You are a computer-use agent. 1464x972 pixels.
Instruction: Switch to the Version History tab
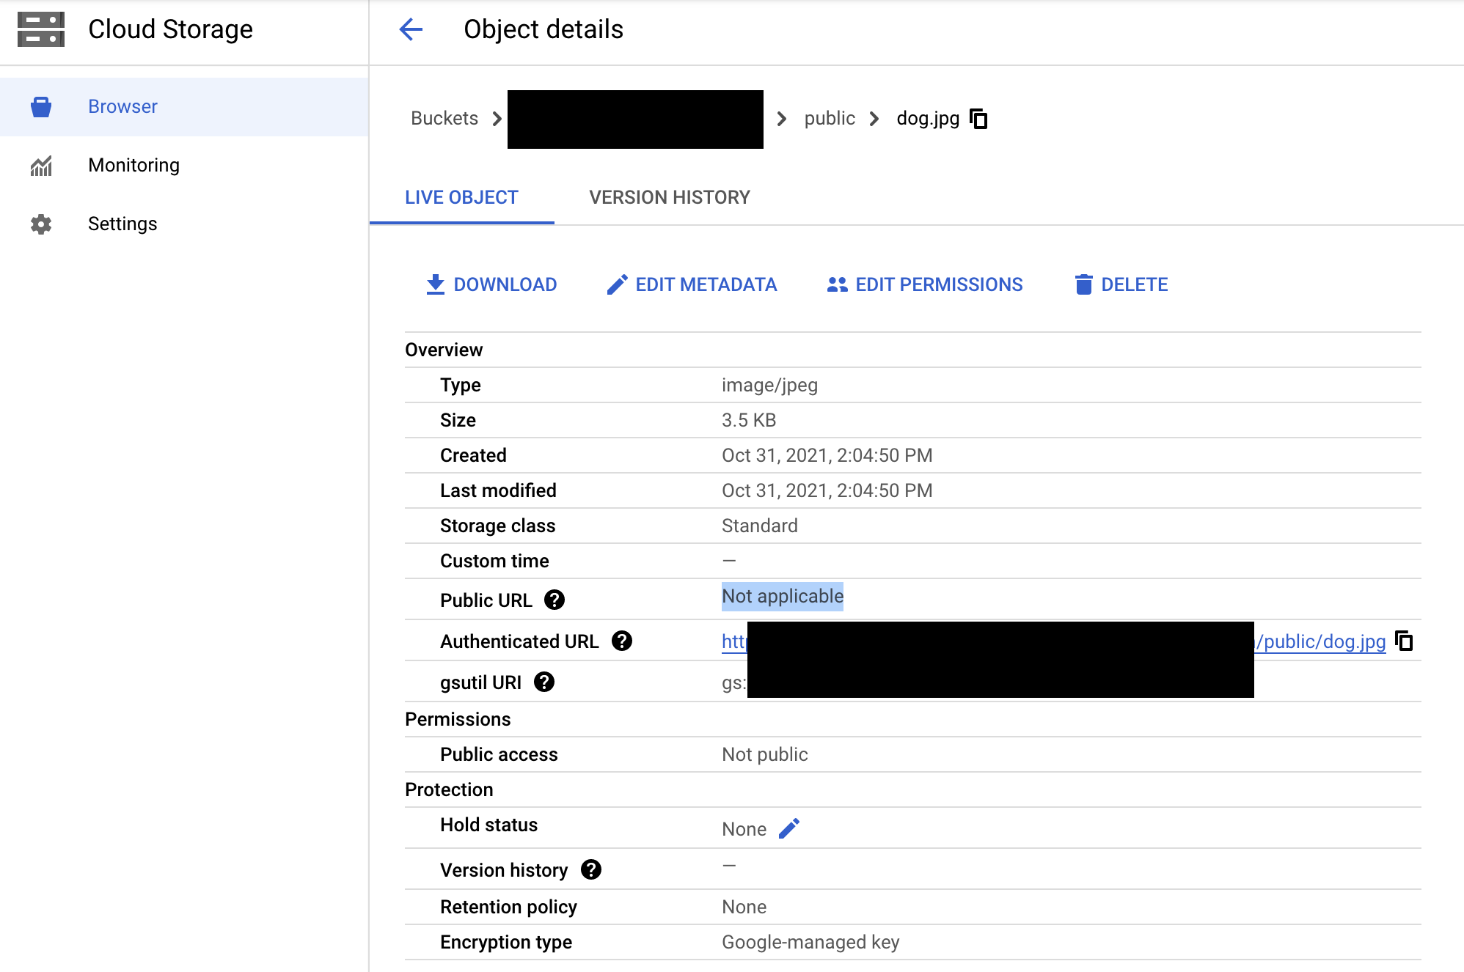tap(668, 196)
